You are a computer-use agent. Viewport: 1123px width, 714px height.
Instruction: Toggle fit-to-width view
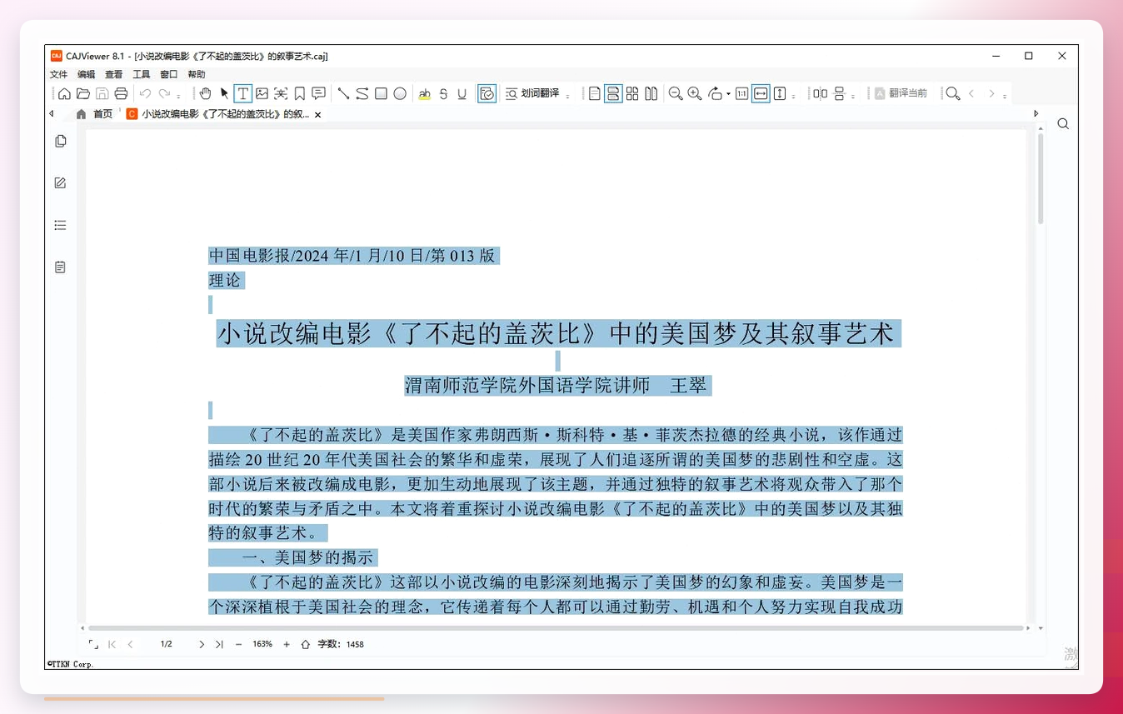pyautogui.click(x=761, y=93)
